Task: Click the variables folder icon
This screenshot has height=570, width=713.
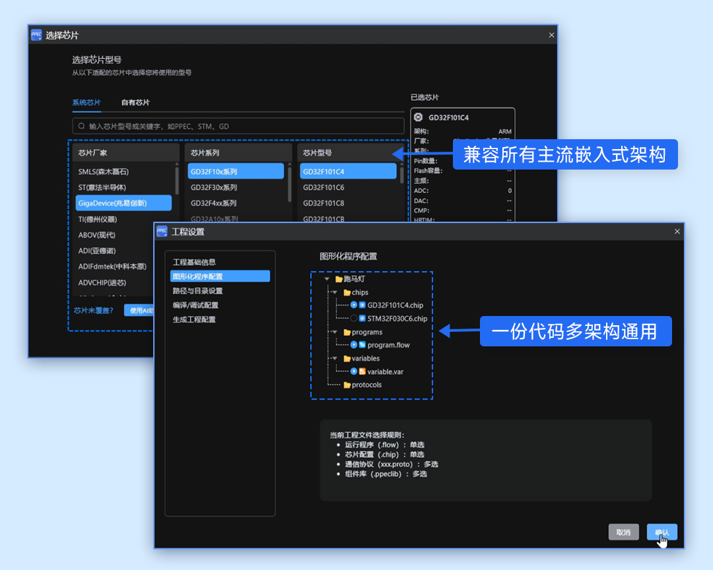Action: pos(347,359)
